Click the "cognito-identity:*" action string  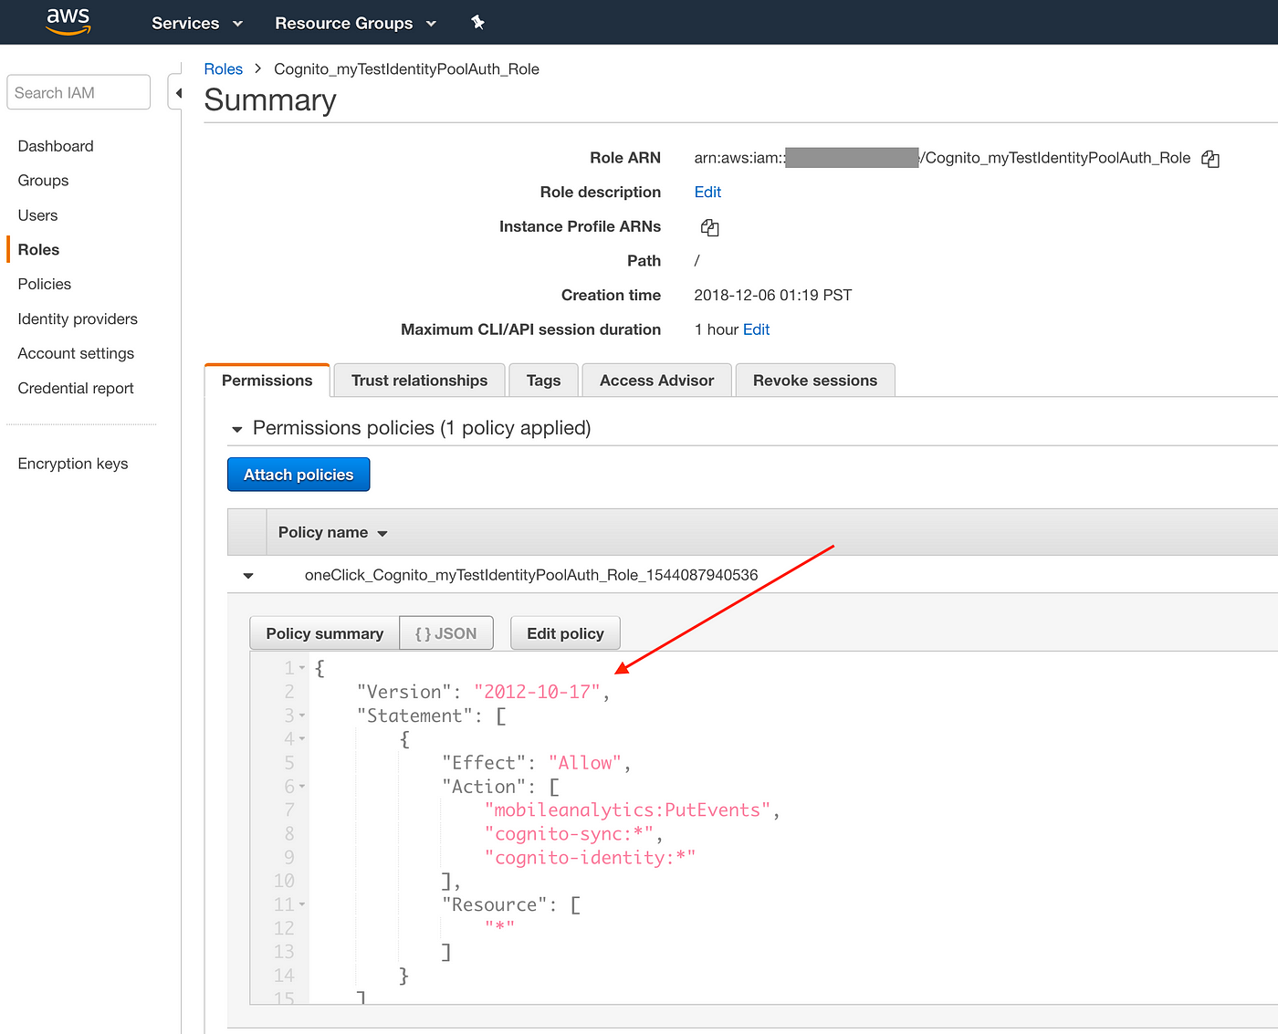591,858
